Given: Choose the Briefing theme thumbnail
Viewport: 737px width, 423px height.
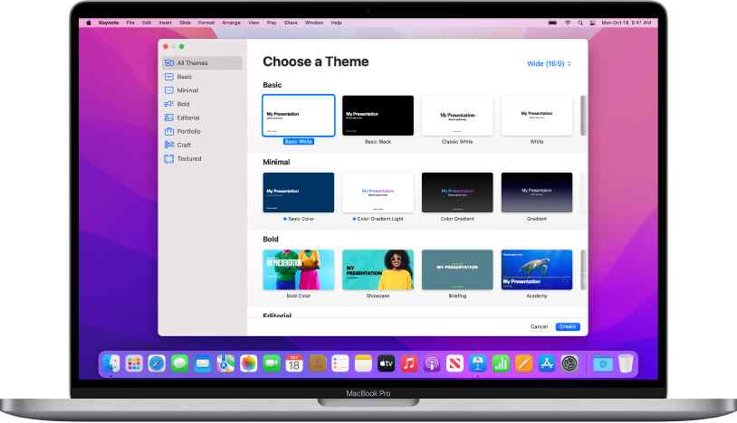Looking at the screenshot, I should [457, 269].
